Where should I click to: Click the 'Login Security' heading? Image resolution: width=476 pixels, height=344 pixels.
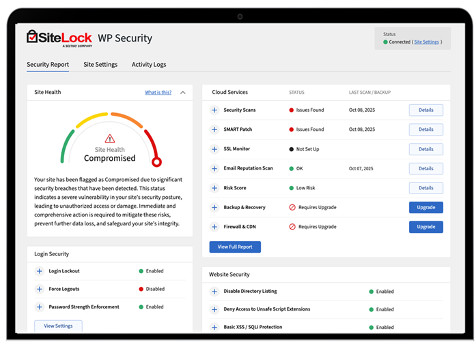(x=52, y=254)
